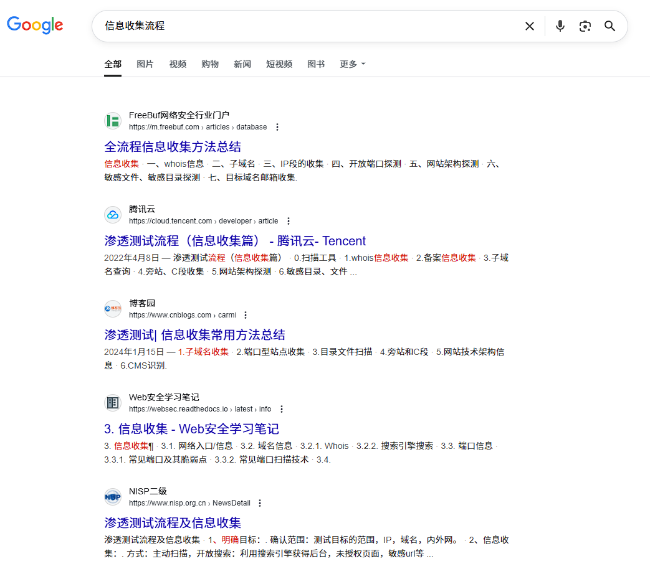Screen dimensions: 650x561
Task: Click 腾讯云 site name
Action: (x=141, y=209)
